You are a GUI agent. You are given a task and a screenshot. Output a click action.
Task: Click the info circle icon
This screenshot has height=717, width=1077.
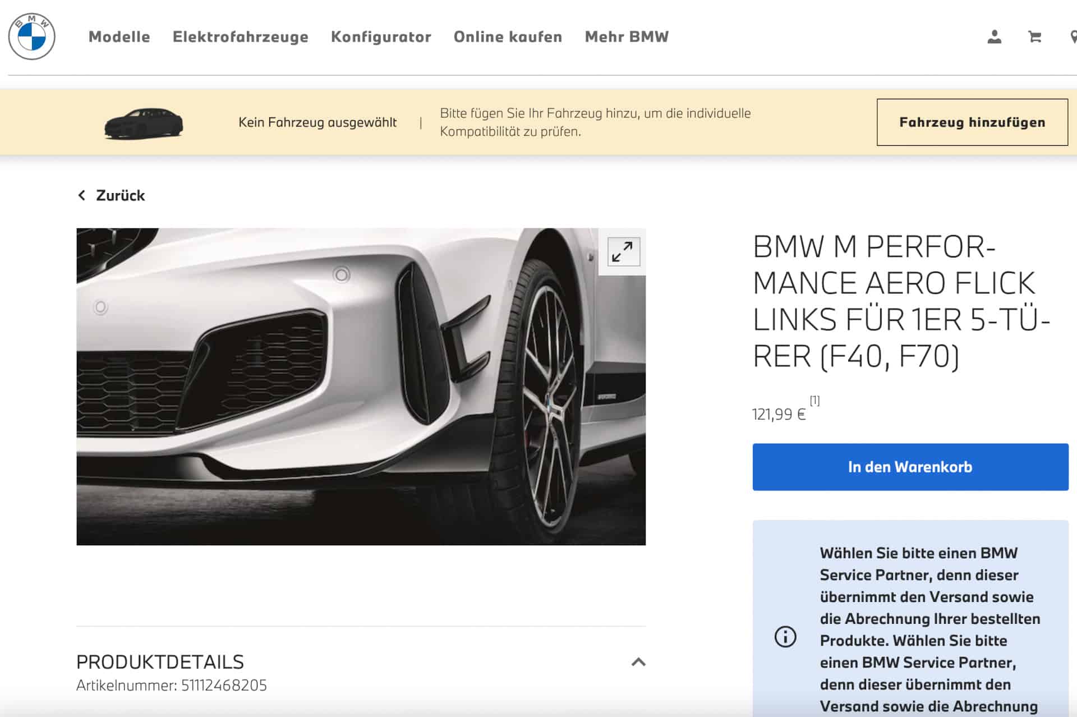(x=785, y=637)
